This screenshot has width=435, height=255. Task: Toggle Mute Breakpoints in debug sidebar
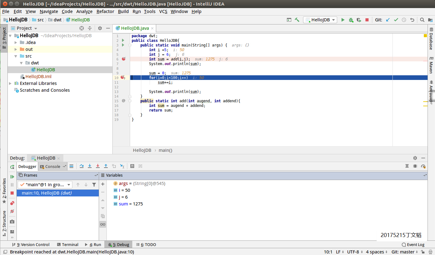pos(12,211)
